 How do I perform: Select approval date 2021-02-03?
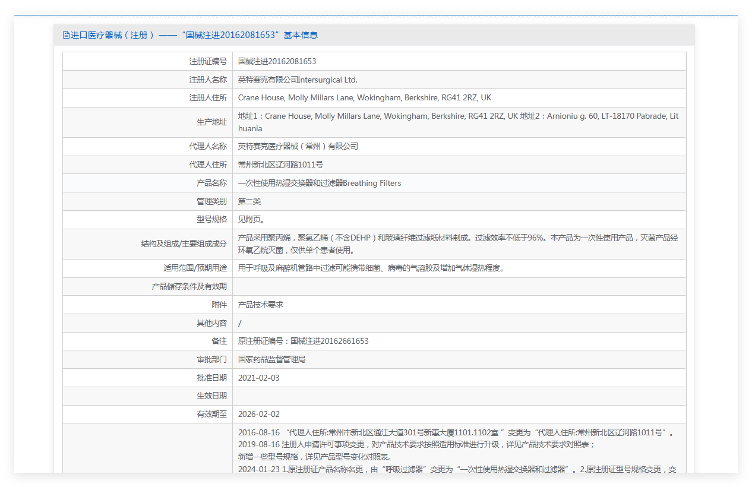[259, 378]
